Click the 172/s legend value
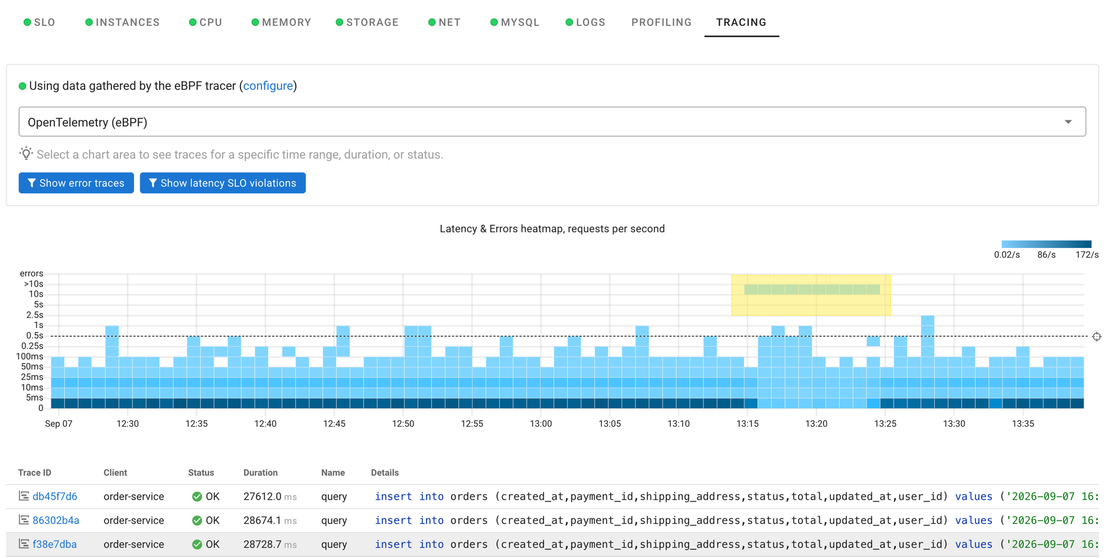Image resolution: width=1108 pixels, height=558 pixels. (1087, 255)
